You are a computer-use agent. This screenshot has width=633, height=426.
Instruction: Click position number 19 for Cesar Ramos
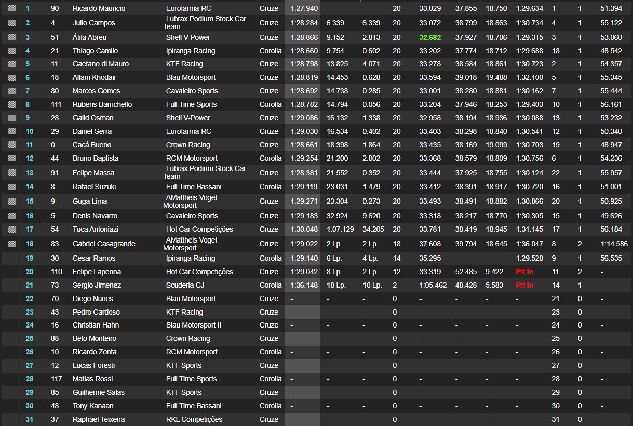pyautogui.click(x=30, y=258)
